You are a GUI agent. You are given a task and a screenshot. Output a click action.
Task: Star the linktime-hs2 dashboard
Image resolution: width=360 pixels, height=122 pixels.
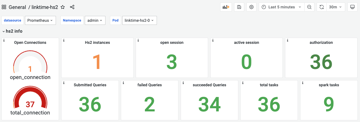[63, 7]
